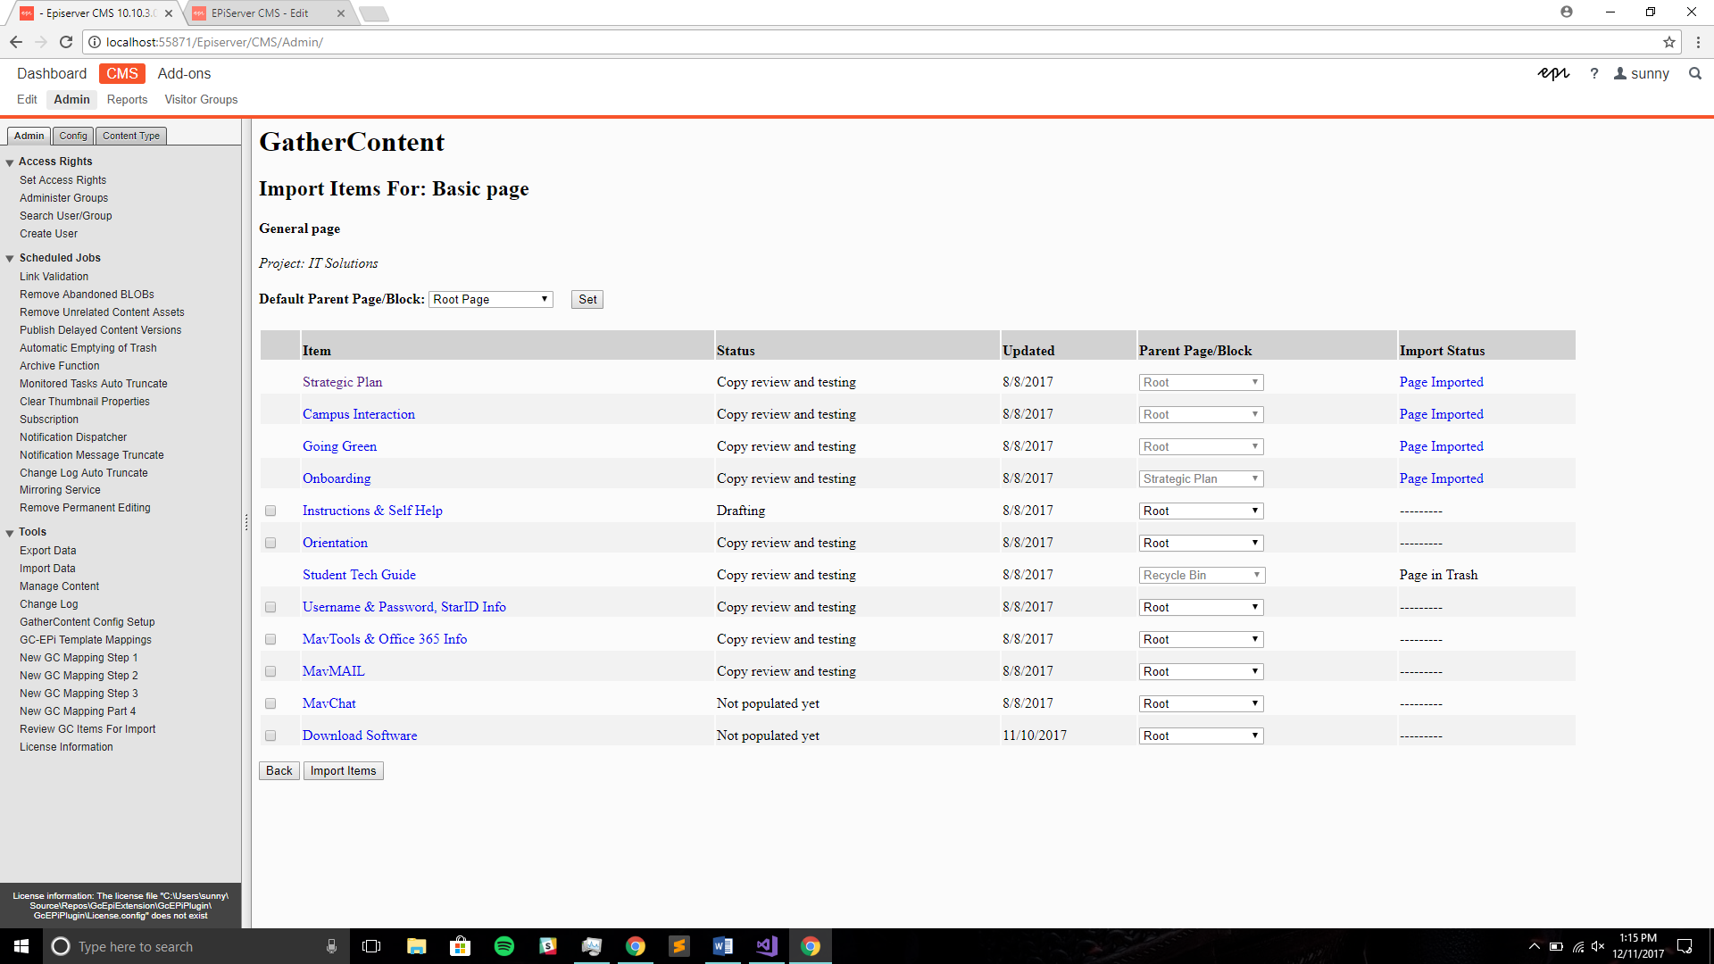Viewport: 1714px width, 964px height.
Task: Click the Import Items button
Action: tap(344, 770)
